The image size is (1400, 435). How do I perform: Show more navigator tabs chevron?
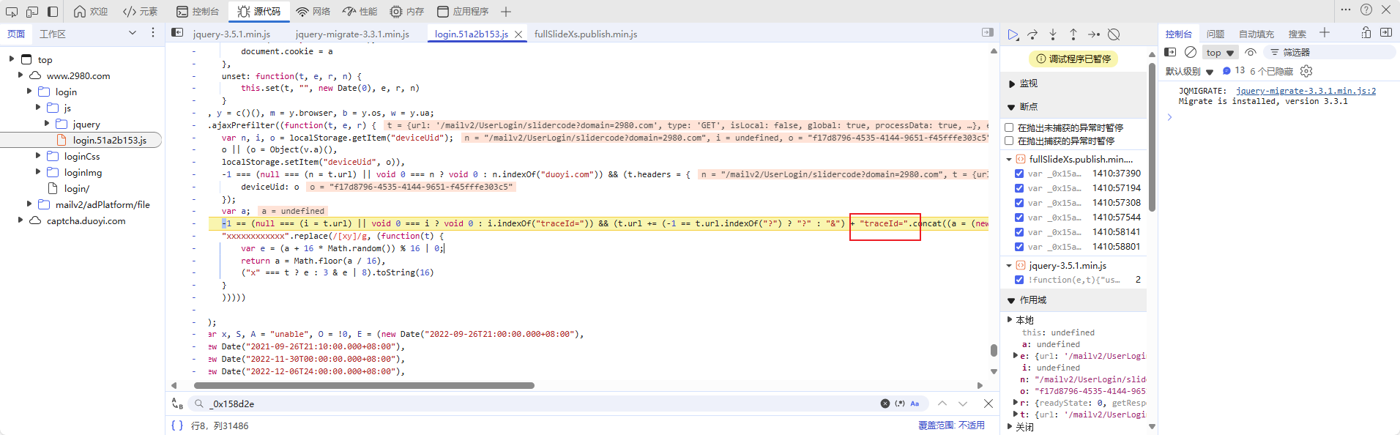click(x=133, y=33)
